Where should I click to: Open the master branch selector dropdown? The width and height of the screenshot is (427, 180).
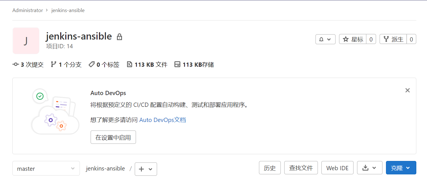(46, 168)
